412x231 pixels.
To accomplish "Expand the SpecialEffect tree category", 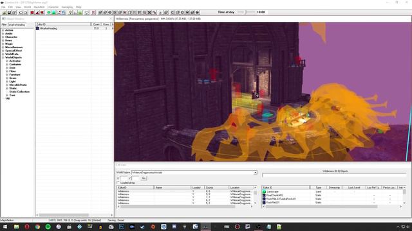I will [x=3, y=51].
